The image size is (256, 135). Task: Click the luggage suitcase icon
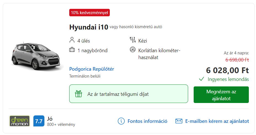click(72, 49)
